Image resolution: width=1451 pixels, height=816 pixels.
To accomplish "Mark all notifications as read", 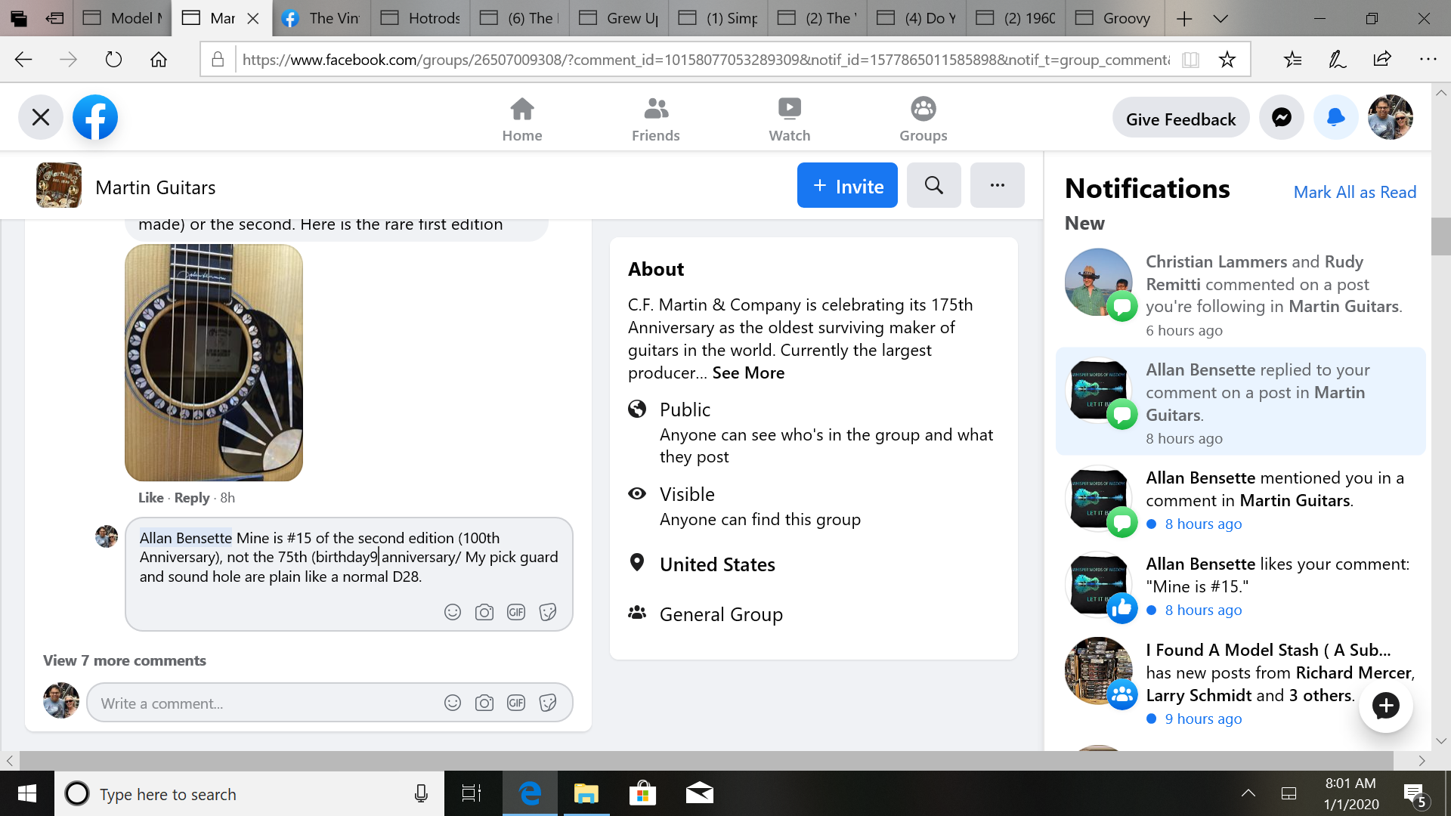I will [x=1355, y=192].
